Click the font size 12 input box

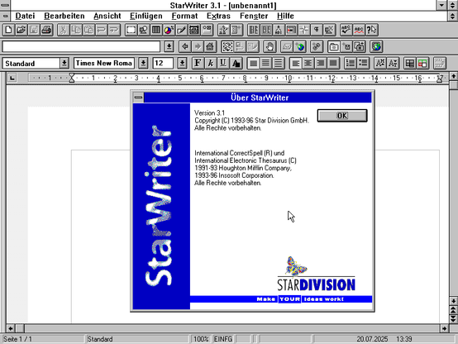(163, 63)
